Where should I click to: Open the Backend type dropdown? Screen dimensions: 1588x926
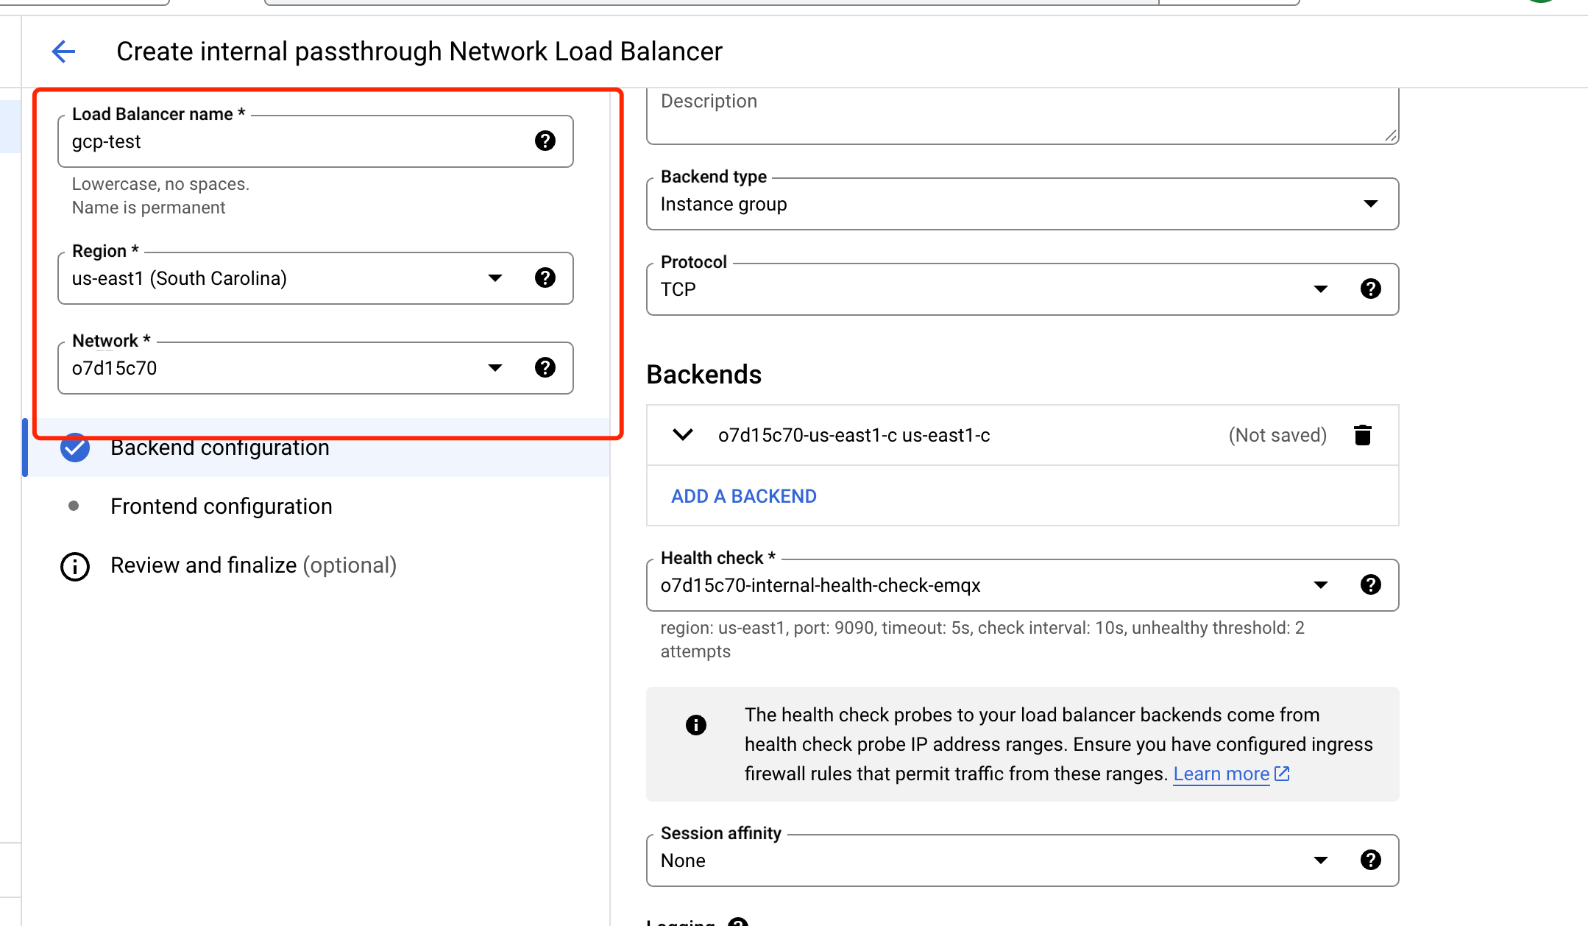pos(1370,204)
